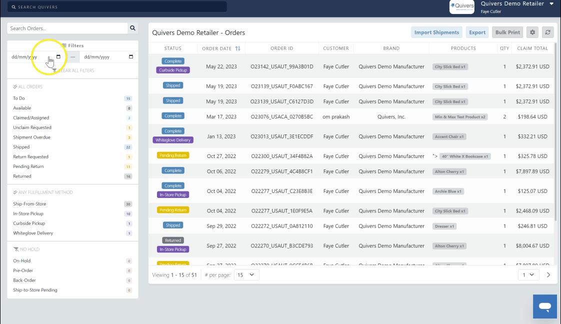
Task: Open order O23139_USAUT_F0ABC167
Action: pos(282,86)
